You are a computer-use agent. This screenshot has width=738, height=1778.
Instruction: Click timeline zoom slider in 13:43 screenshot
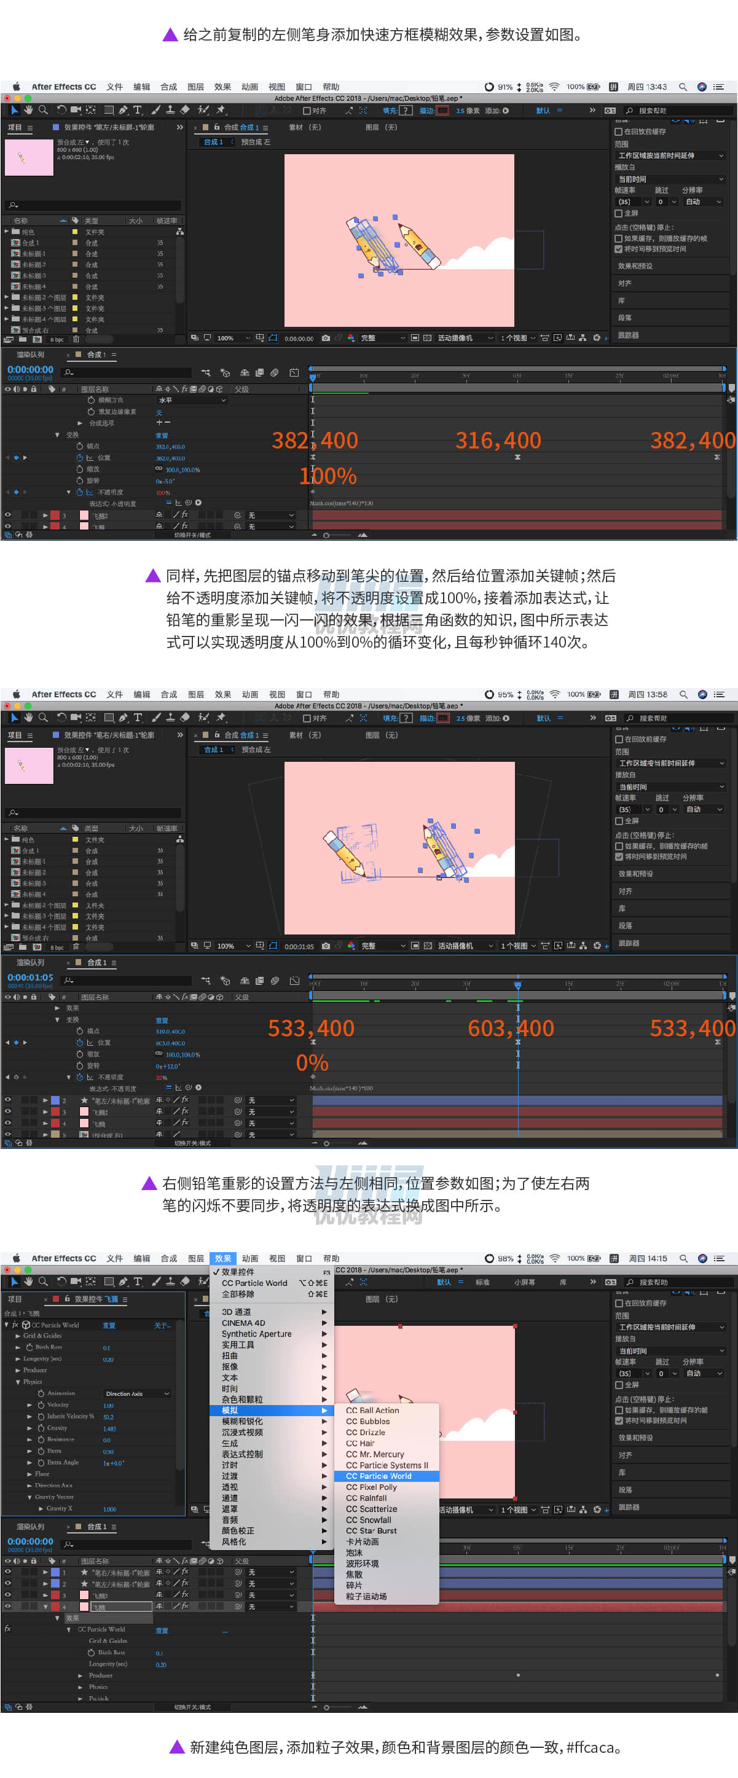328,535
